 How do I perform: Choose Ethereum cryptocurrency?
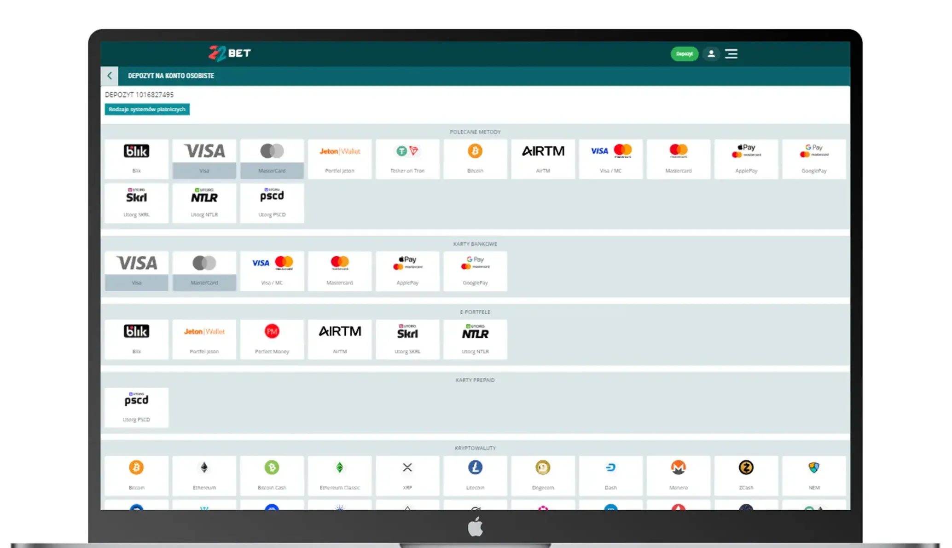[x=204, y=475]
